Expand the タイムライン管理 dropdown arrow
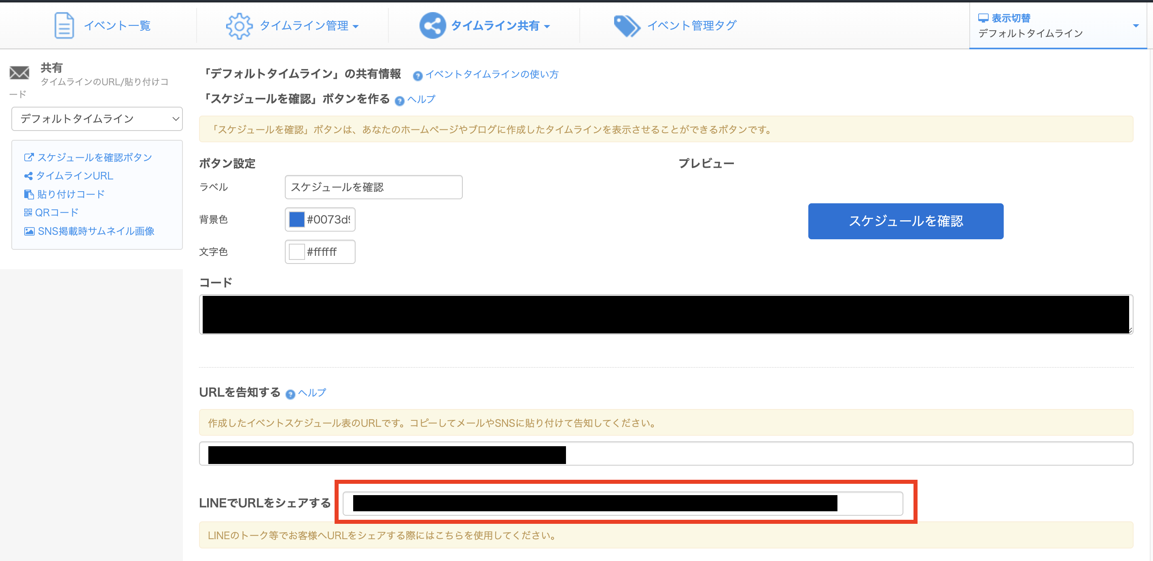The width and height of the screenshot is (1153, 561). point(356,26)
